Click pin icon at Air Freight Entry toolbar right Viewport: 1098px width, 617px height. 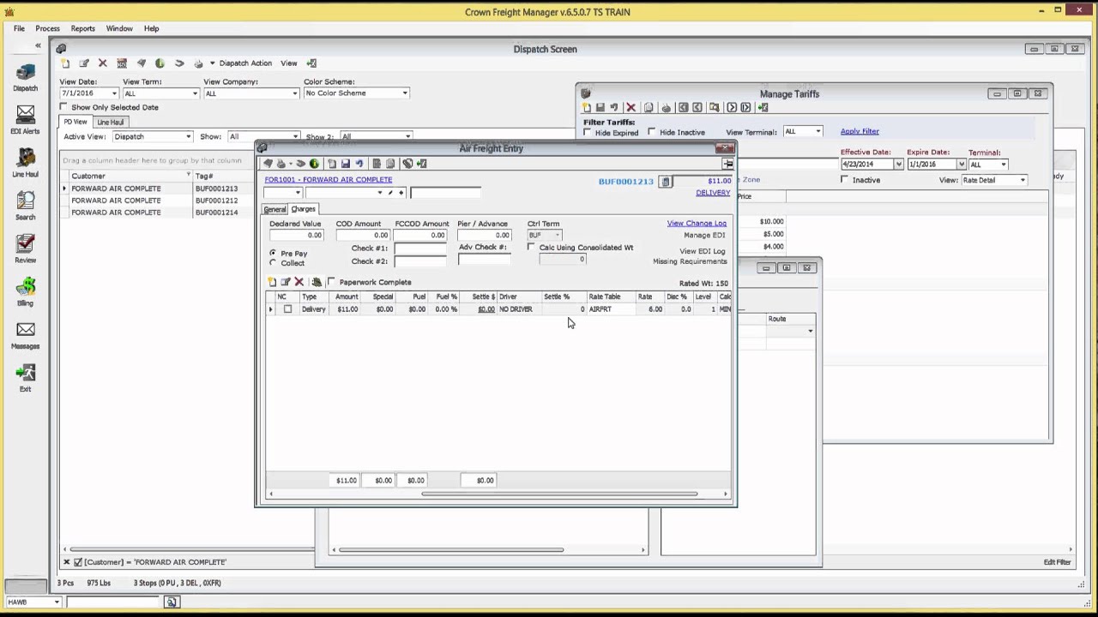[727, 164]
